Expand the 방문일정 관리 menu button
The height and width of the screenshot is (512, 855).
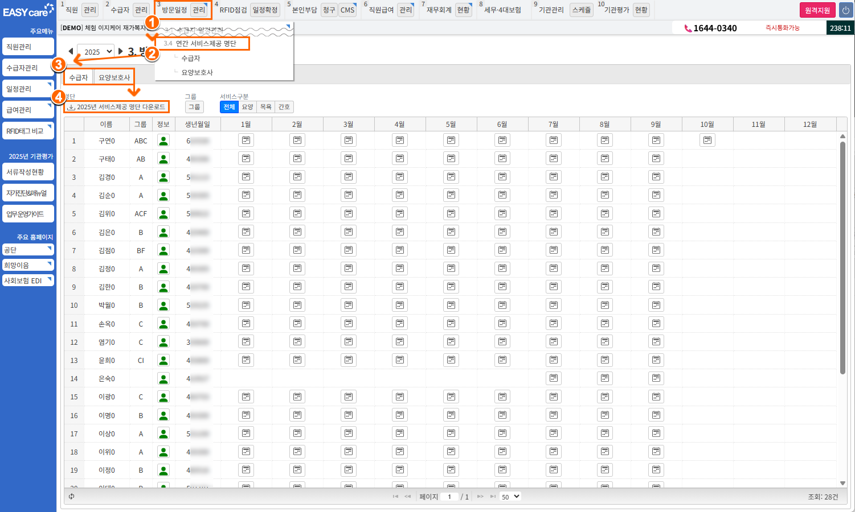199,10
